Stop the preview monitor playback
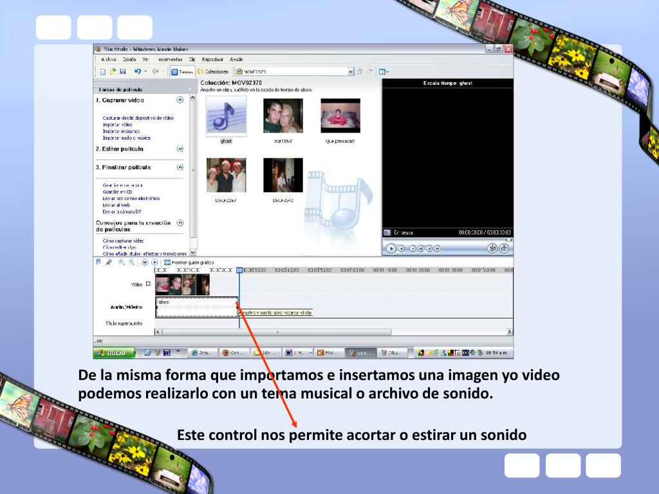 coord(402,249)
